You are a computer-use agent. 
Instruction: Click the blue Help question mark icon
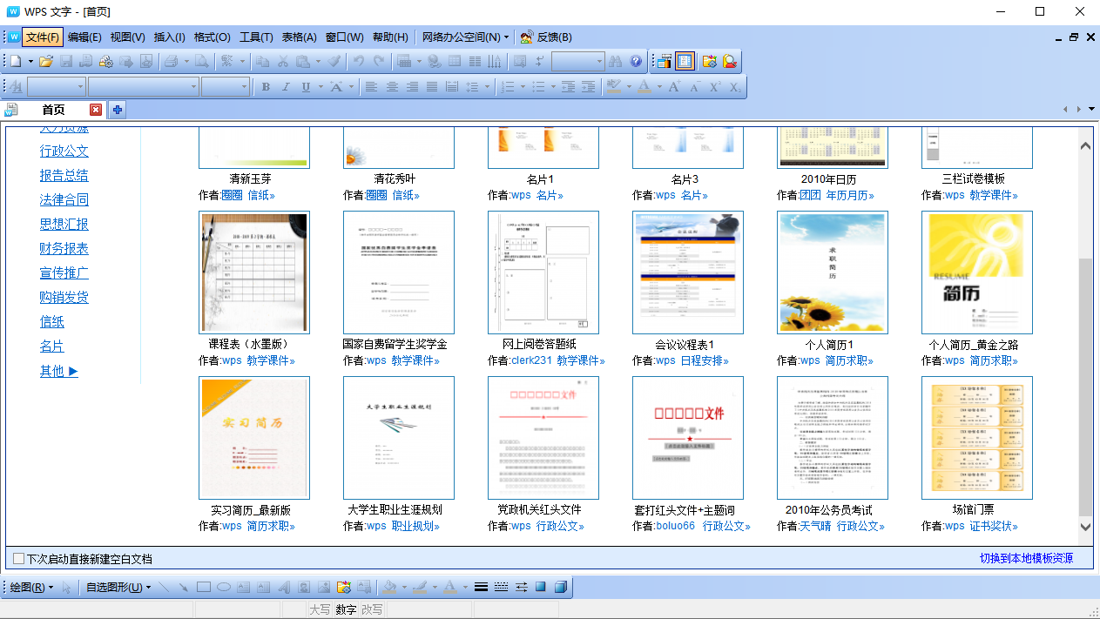(636, 61)
